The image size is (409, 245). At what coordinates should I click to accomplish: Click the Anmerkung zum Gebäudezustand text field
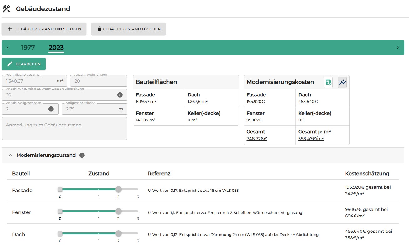click(x=64, y=128)
